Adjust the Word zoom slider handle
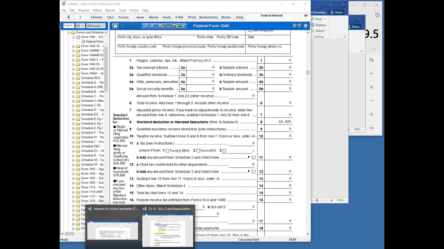This screenshot has width=444, height=249. pos(316,200)
